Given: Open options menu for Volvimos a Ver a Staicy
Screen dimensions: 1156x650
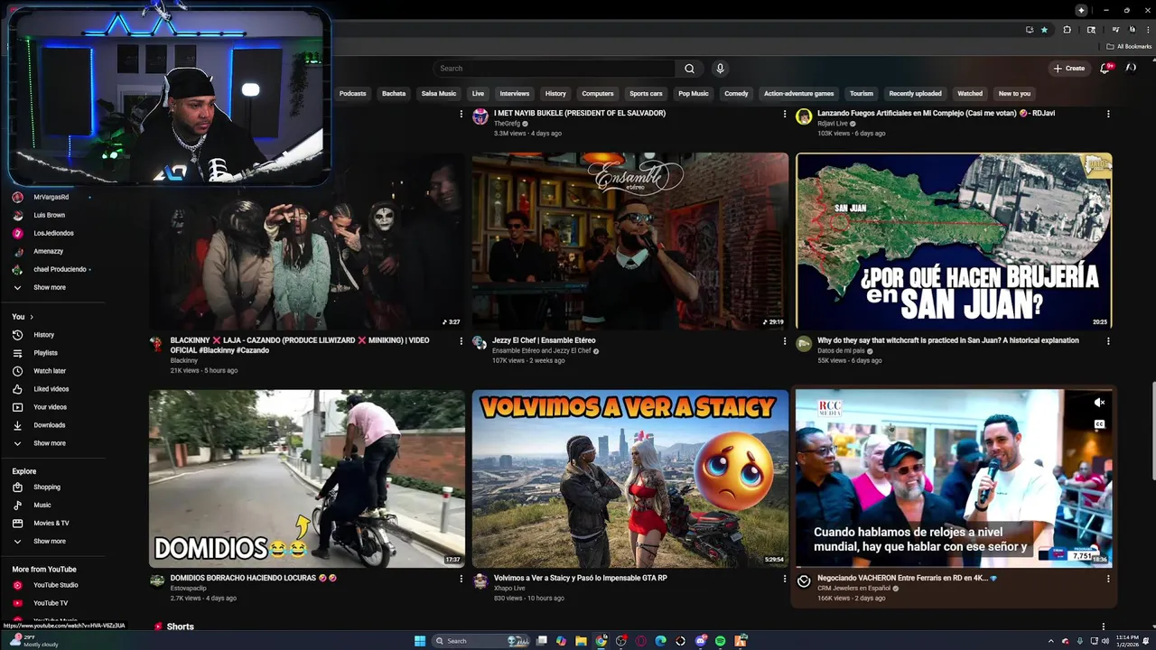Looking at the screenshot, I should tap(785, 579).
